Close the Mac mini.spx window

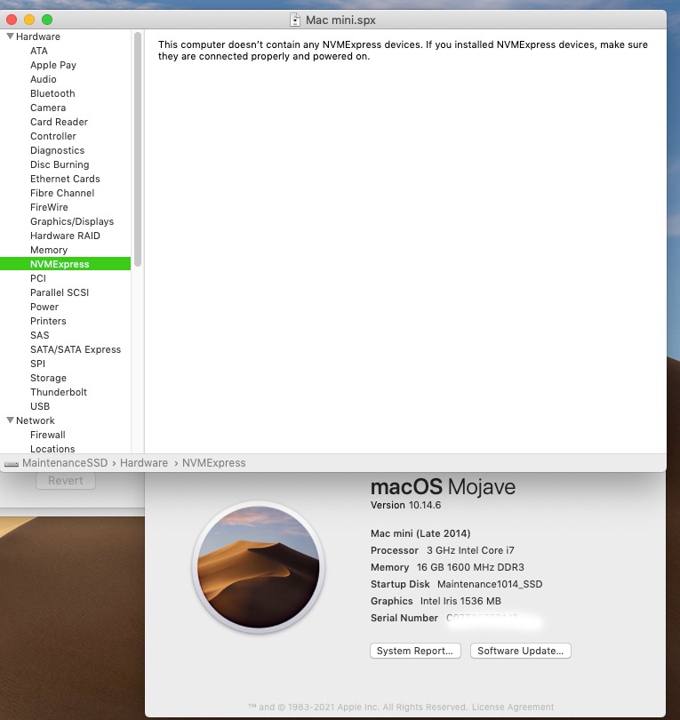12,20
